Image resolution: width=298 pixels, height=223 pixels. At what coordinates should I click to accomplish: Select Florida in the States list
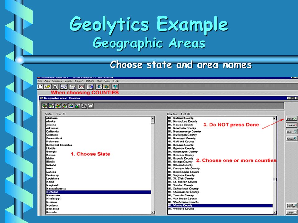98,148
